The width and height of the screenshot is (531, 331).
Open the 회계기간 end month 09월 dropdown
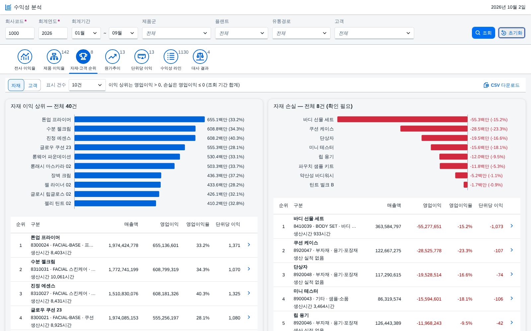[x=123, y=33]
